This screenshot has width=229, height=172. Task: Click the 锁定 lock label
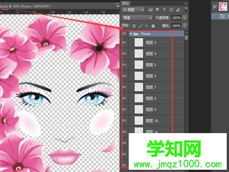[x=126, y=26]
